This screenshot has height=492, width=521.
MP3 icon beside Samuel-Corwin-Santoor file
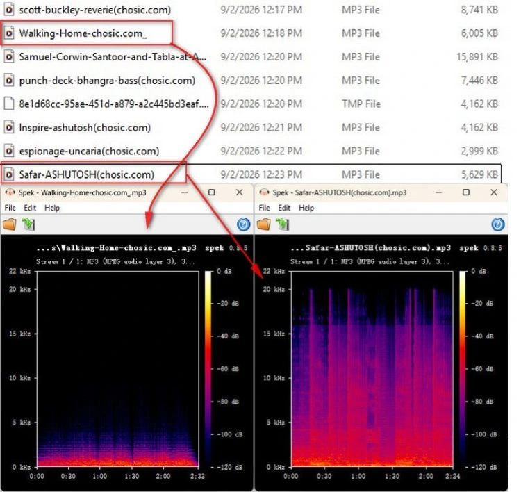(9, 57)
